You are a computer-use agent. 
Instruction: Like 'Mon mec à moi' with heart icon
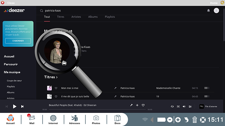tap(56, 88)
